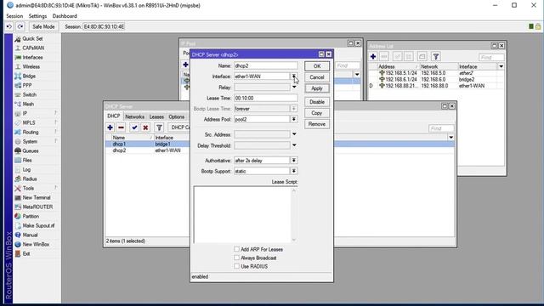Expand the Delay Threshold field arrow
This screenshot has width=544, height=306.
(294, 145)
